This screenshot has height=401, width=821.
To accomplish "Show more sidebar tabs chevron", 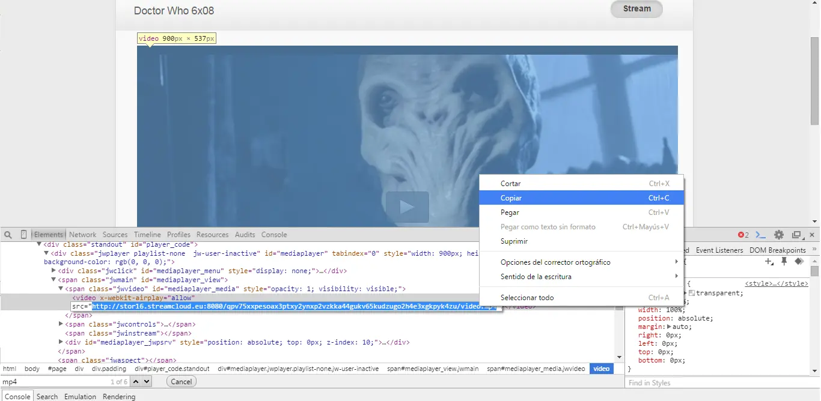I will 815,250.
